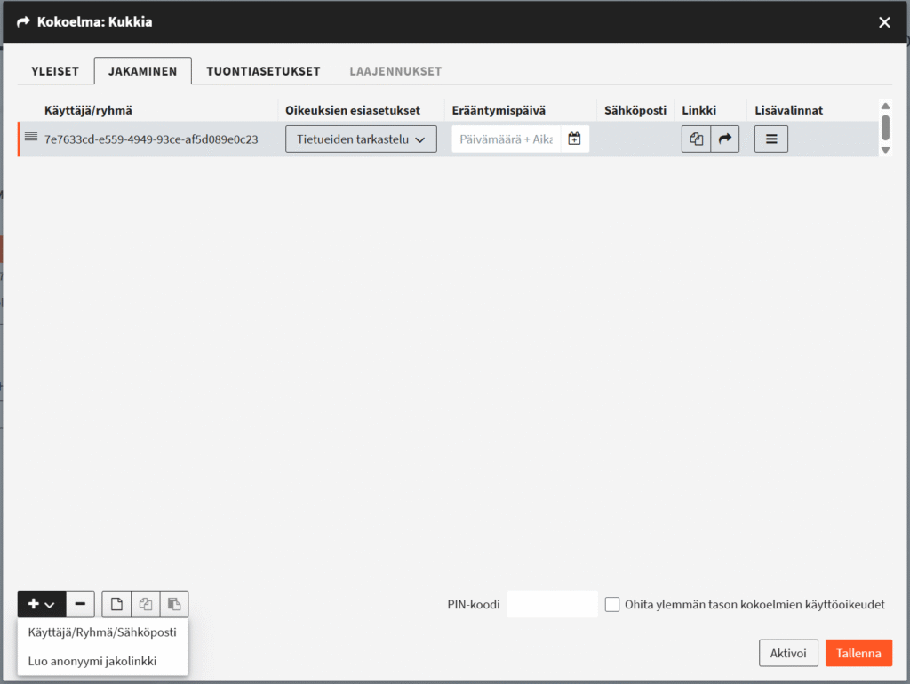Expand the Tietueiden tarkastelu permissions dropdown
The image size is (910, 684).
(361, 139)
